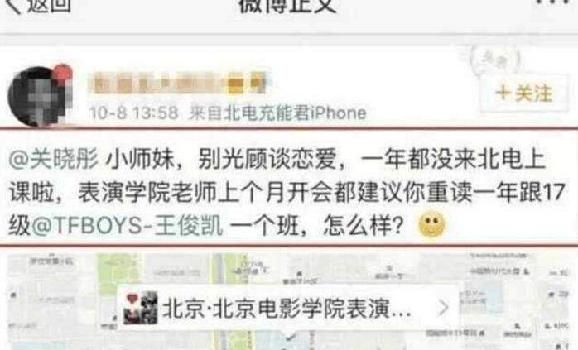Tap the smiley emoji in the post
The height and width of the screenshot is (350, 578).
pyautogui.click(x=431, y=224)
